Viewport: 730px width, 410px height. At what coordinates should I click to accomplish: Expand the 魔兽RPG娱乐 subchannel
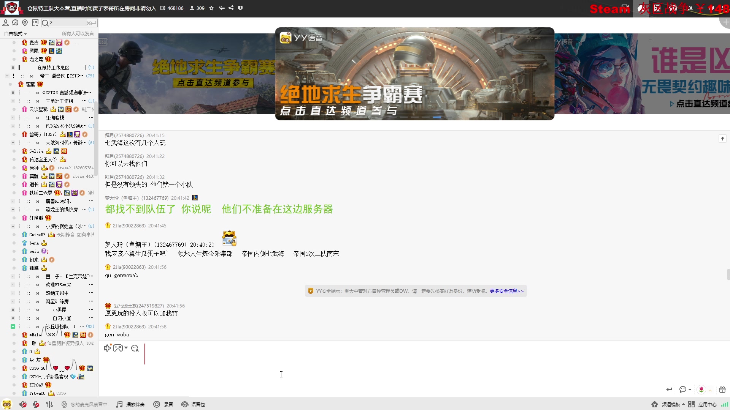click(13, 201)
